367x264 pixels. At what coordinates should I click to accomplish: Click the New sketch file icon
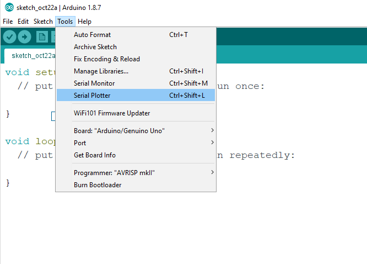42,37
